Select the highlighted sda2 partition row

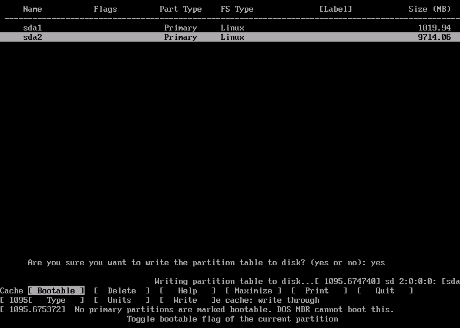click(230, 37)
